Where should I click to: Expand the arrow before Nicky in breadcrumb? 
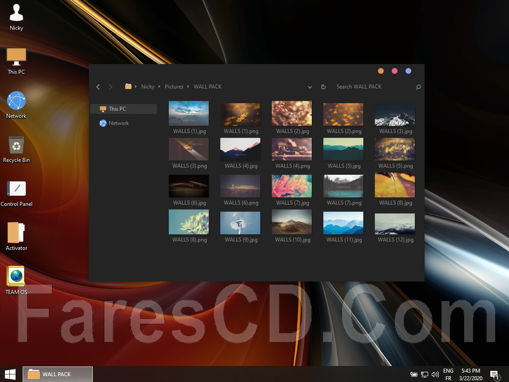136,86
